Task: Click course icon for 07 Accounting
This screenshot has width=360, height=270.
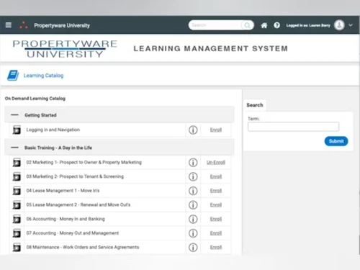Action: [x=17, y=233]
